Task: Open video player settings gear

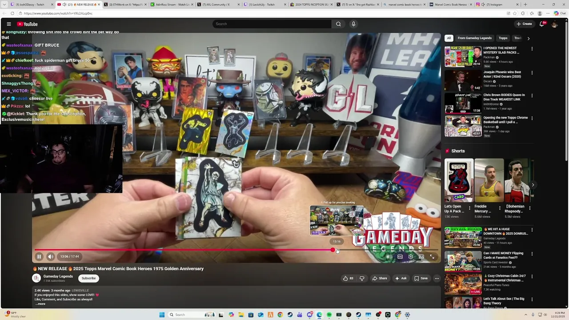Action: coord(410,256)
